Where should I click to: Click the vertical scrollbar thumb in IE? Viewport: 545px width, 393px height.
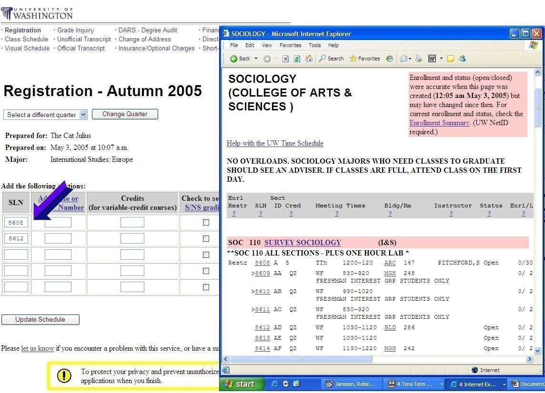tap(537, 108)
